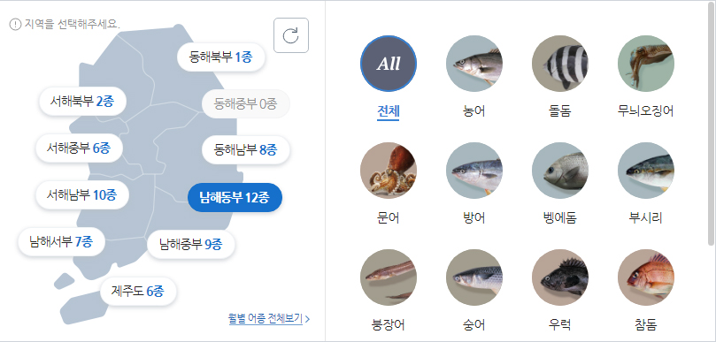Select the 서해남부 10종 region

pyautogui.click(x=82, y=195)
